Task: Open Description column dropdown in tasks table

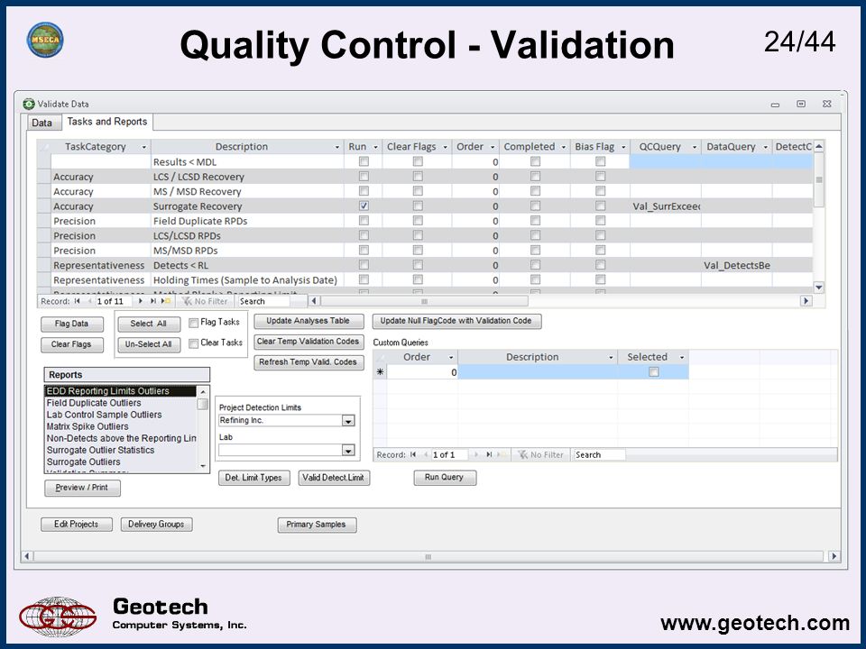Action: point(336,147)
